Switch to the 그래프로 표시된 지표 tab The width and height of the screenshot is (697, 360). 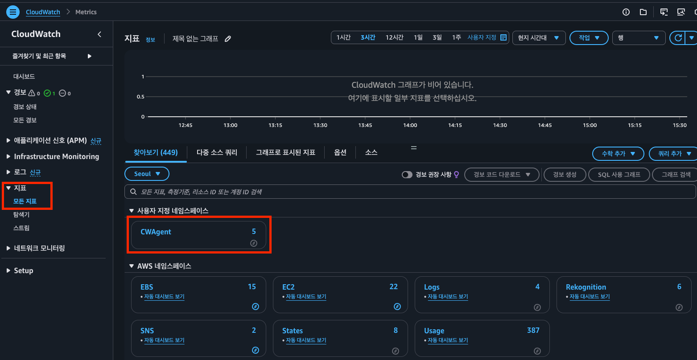tap(285, 152)
